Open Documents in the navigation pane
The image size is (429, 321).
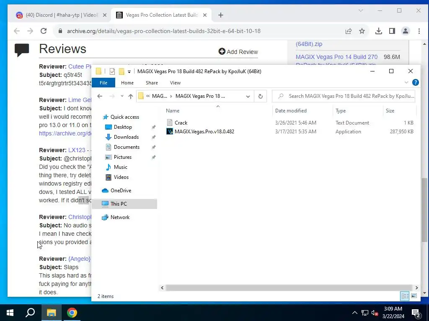coord(127,147)
